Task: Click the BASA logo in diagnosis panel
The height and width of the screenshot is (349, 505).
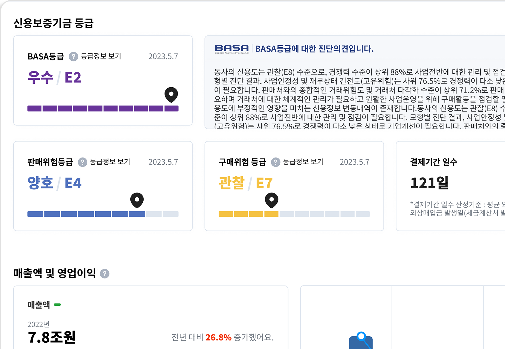Action: [x=232, y=49]
